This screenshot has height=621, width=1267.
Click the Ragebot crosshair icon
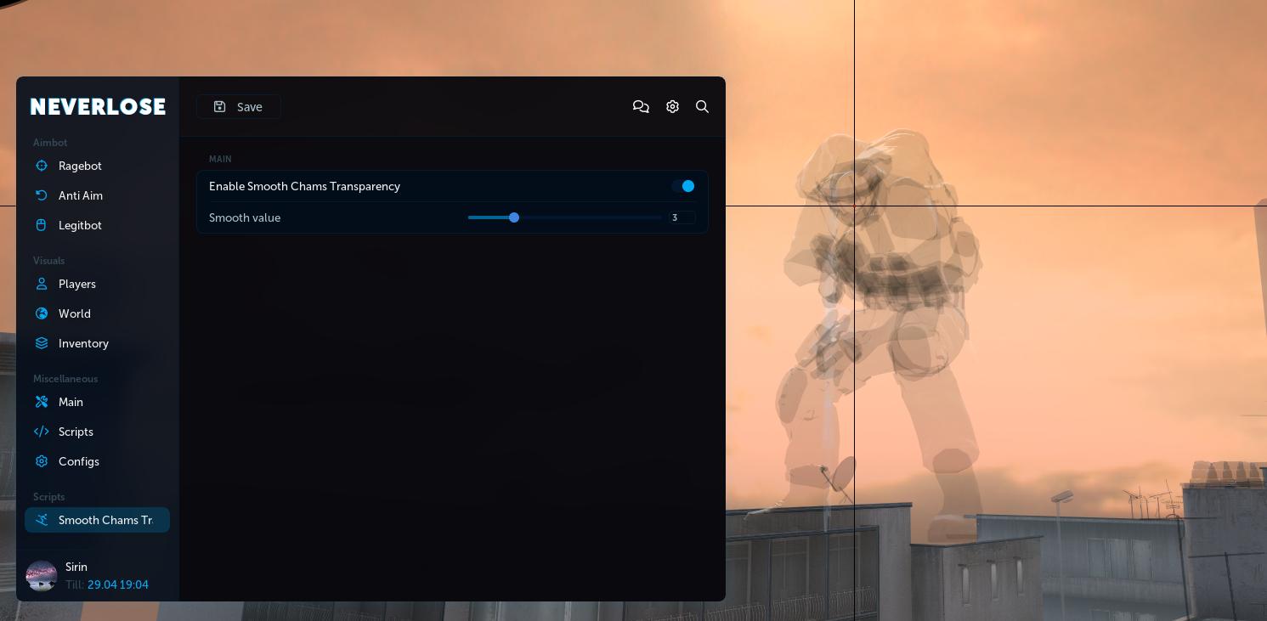[x=42, y=166]
